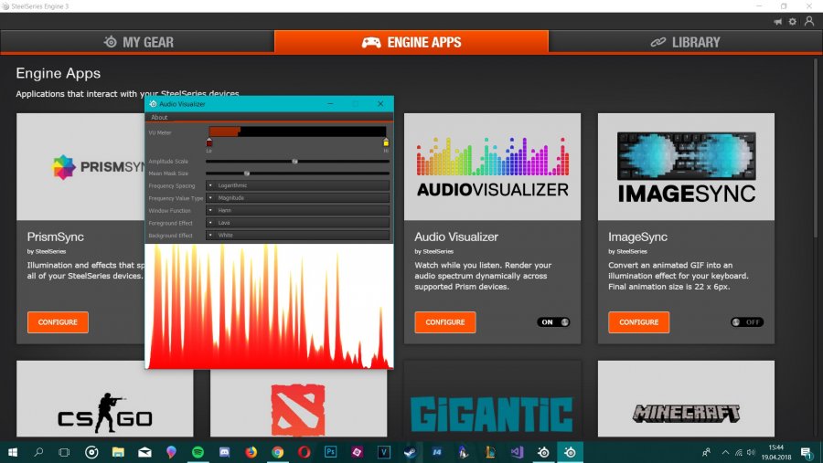Select the ImageSync keyboard thumbnail
The image size is (823, 463).
686,167
